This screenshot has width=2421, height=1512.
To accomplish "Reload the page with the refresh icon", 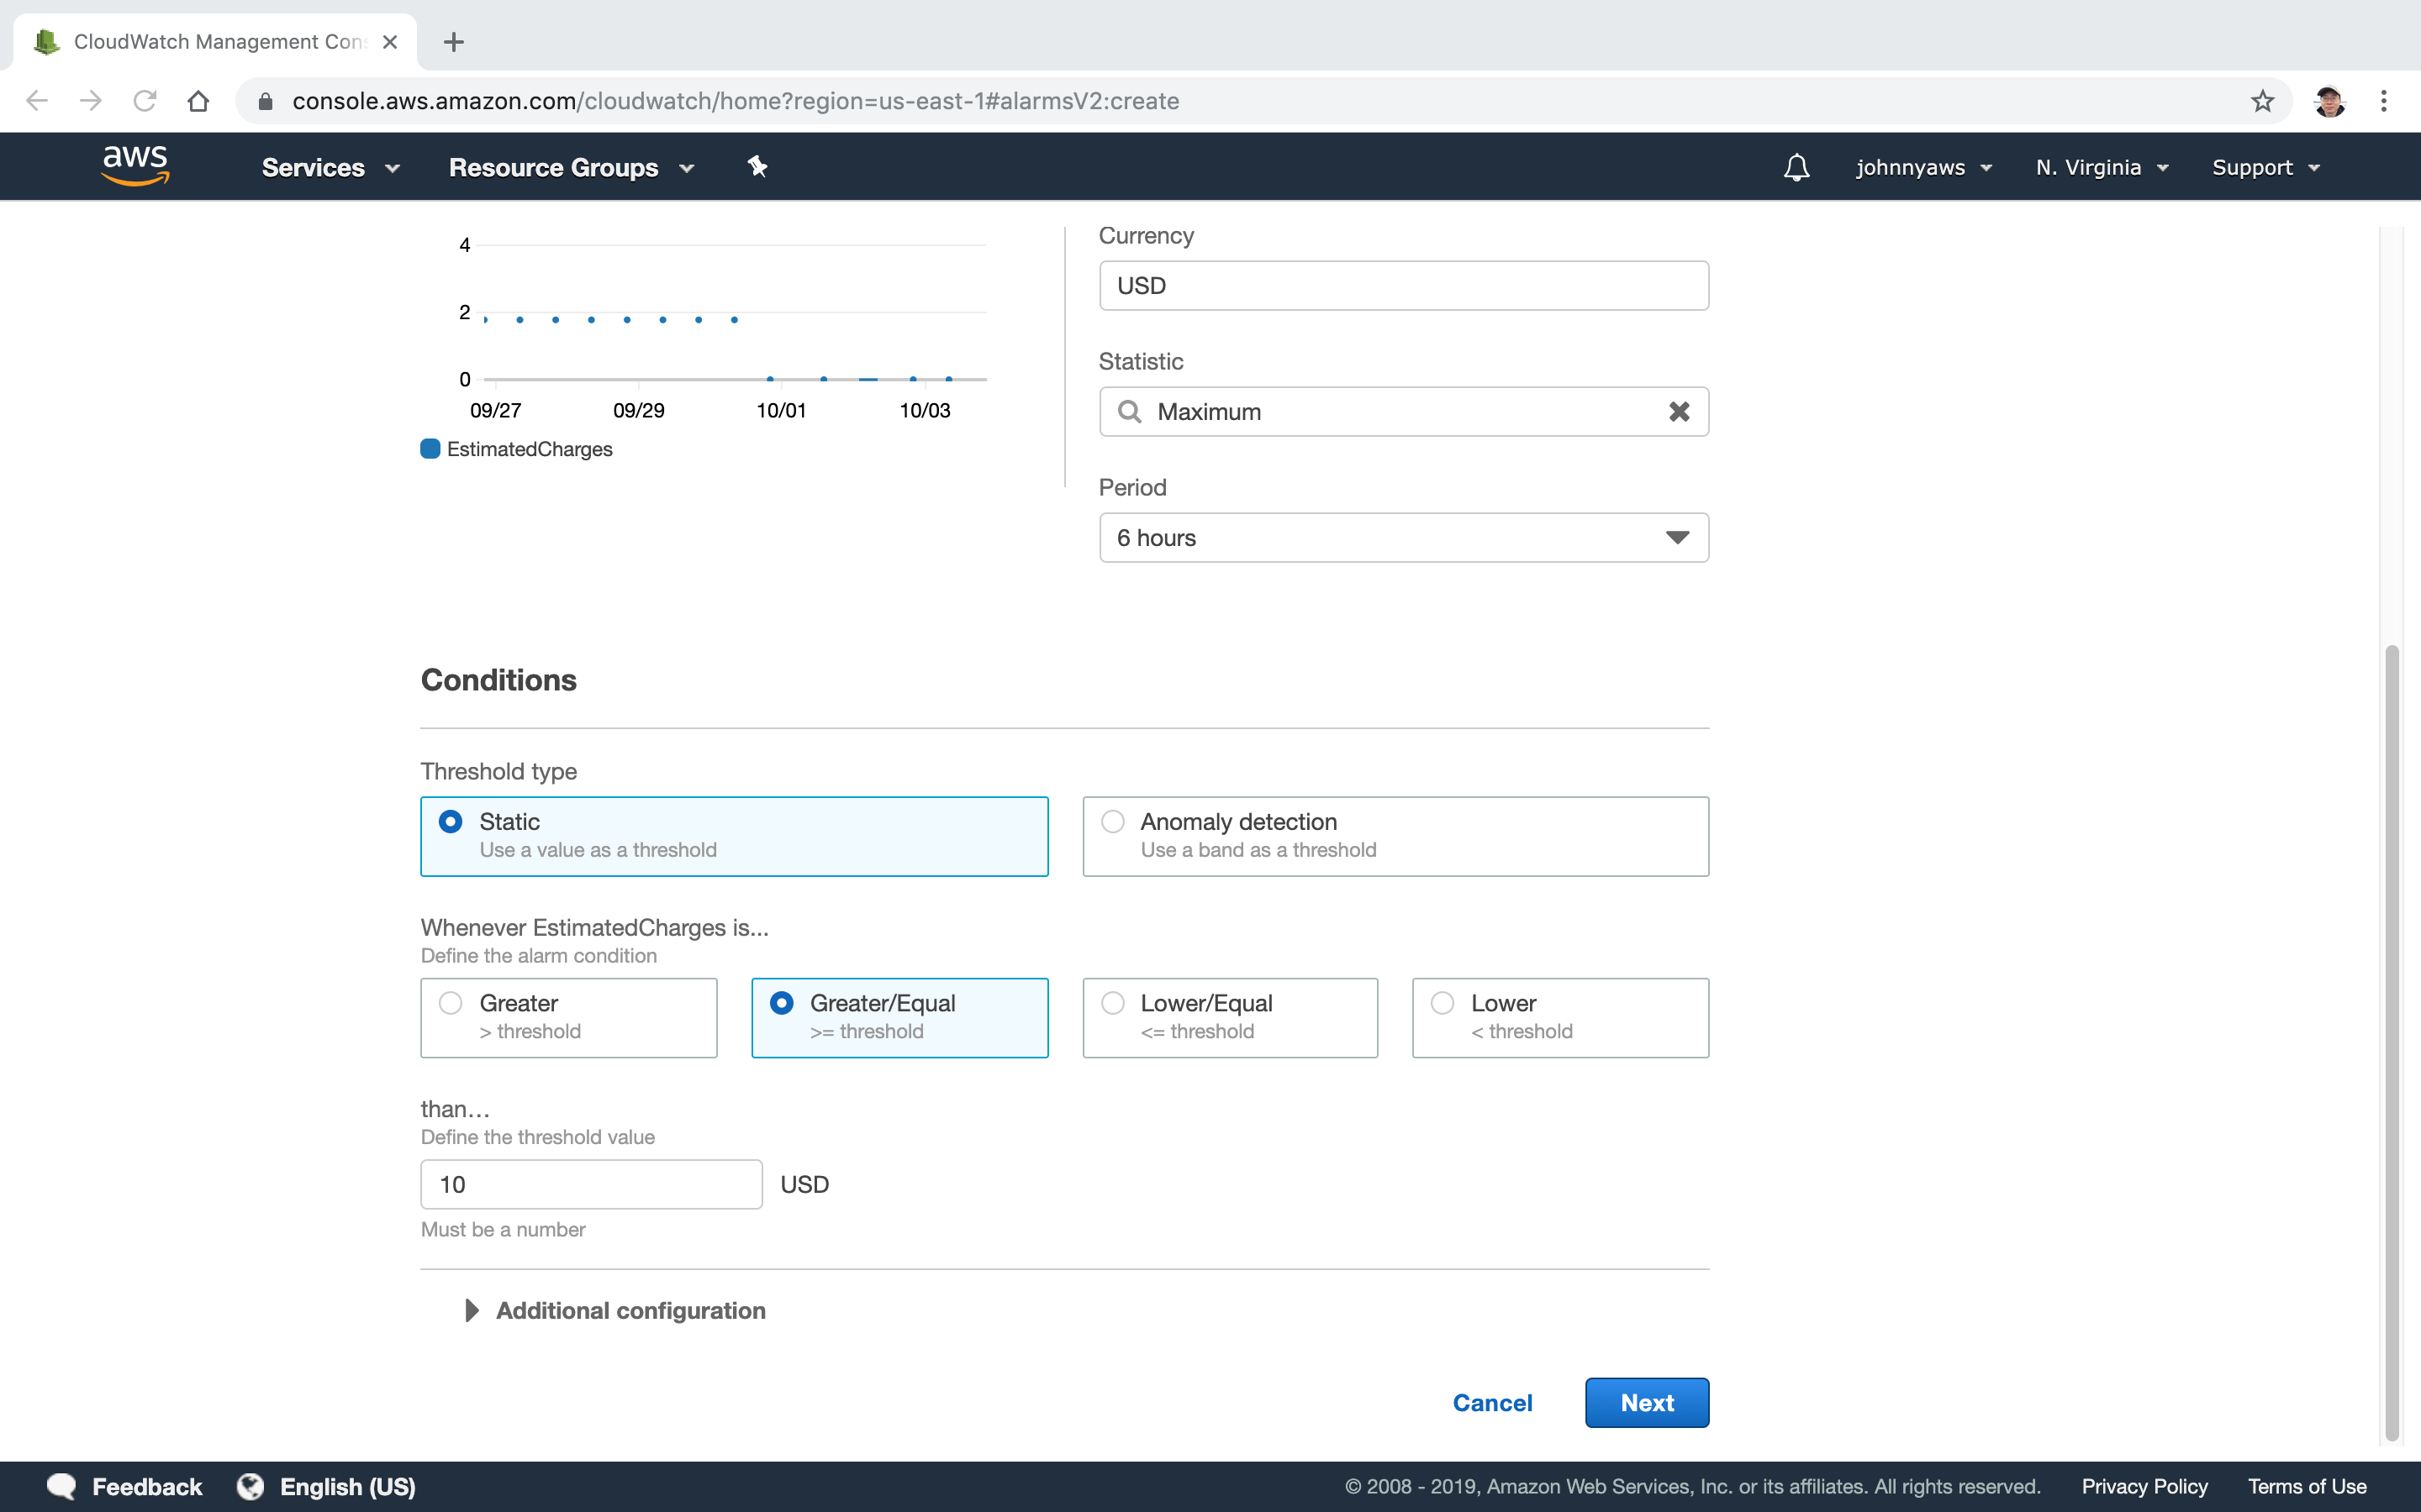I will click(x=145, y=101).
